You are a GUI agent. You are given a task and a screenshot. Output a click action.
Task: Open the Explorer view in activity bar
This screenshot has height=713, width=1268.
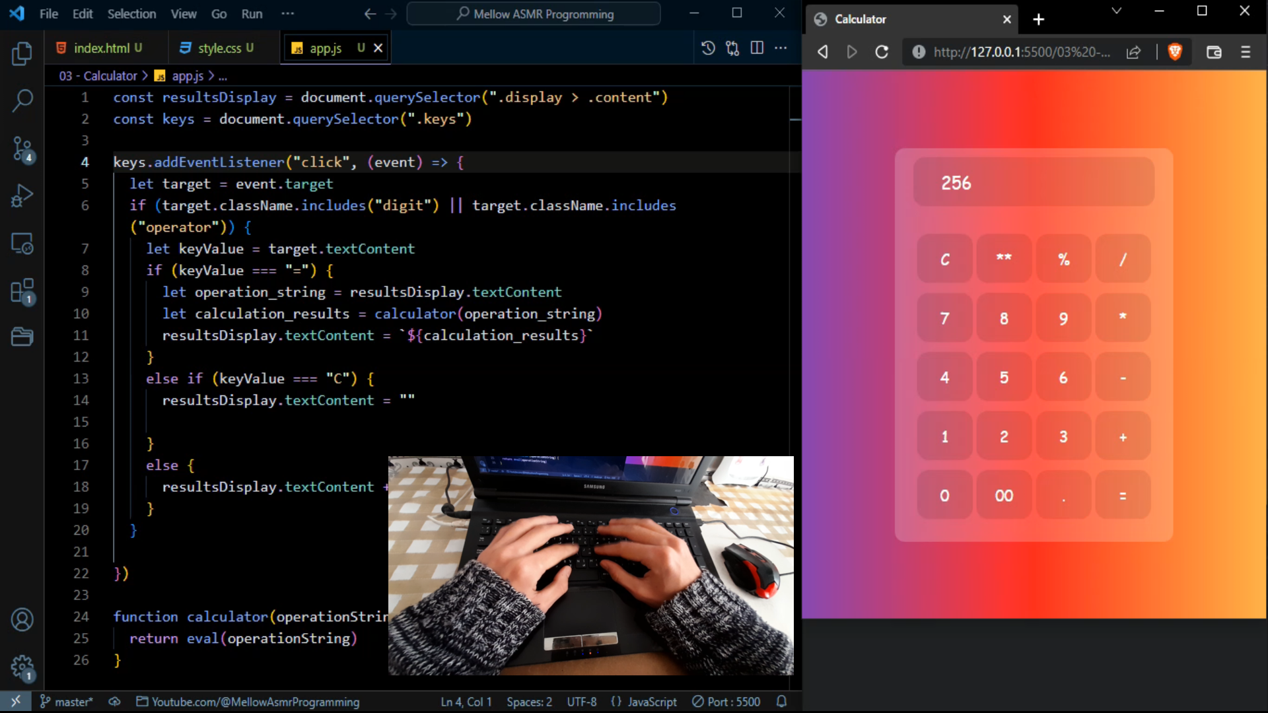point(22,53)
